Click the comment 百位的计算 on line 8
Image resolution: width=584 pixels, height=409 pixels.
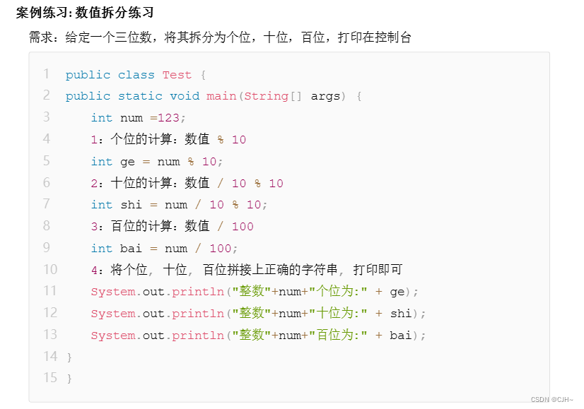141,226
